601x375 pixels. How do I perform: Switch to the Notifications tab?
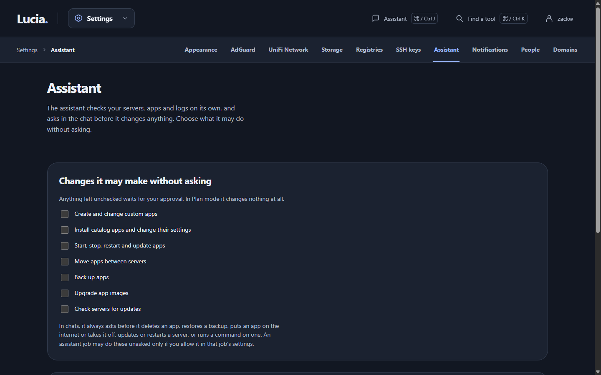(x=490, y=50)
